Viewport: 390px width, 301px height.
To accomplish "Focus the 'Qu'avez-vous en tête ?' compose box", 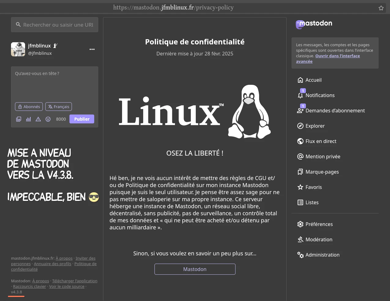I will (54, 84).
